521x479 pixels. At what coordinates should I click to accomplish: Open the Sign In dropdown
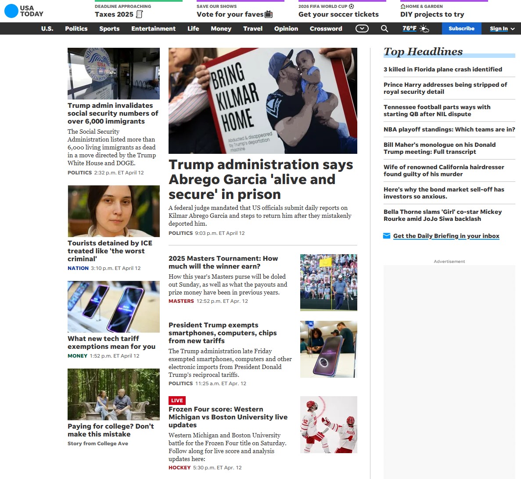tap(502, 28)
